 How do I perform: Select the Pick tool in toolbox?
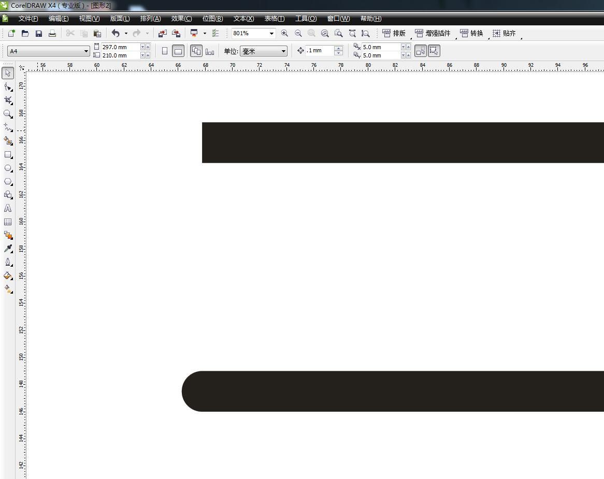[8, 73]
